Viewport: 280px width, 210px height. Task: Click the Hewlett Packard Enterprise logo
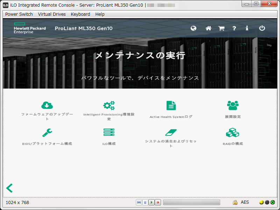[x=30, y=28]
